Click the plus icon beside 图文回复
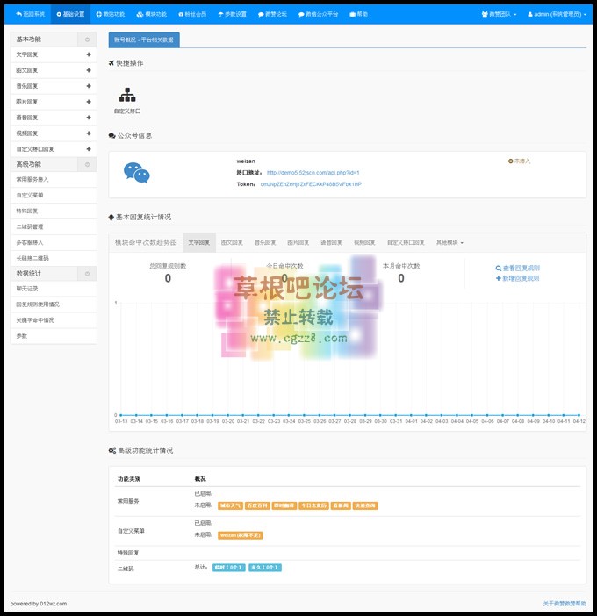The image size is (597, 616). (88, 70)
